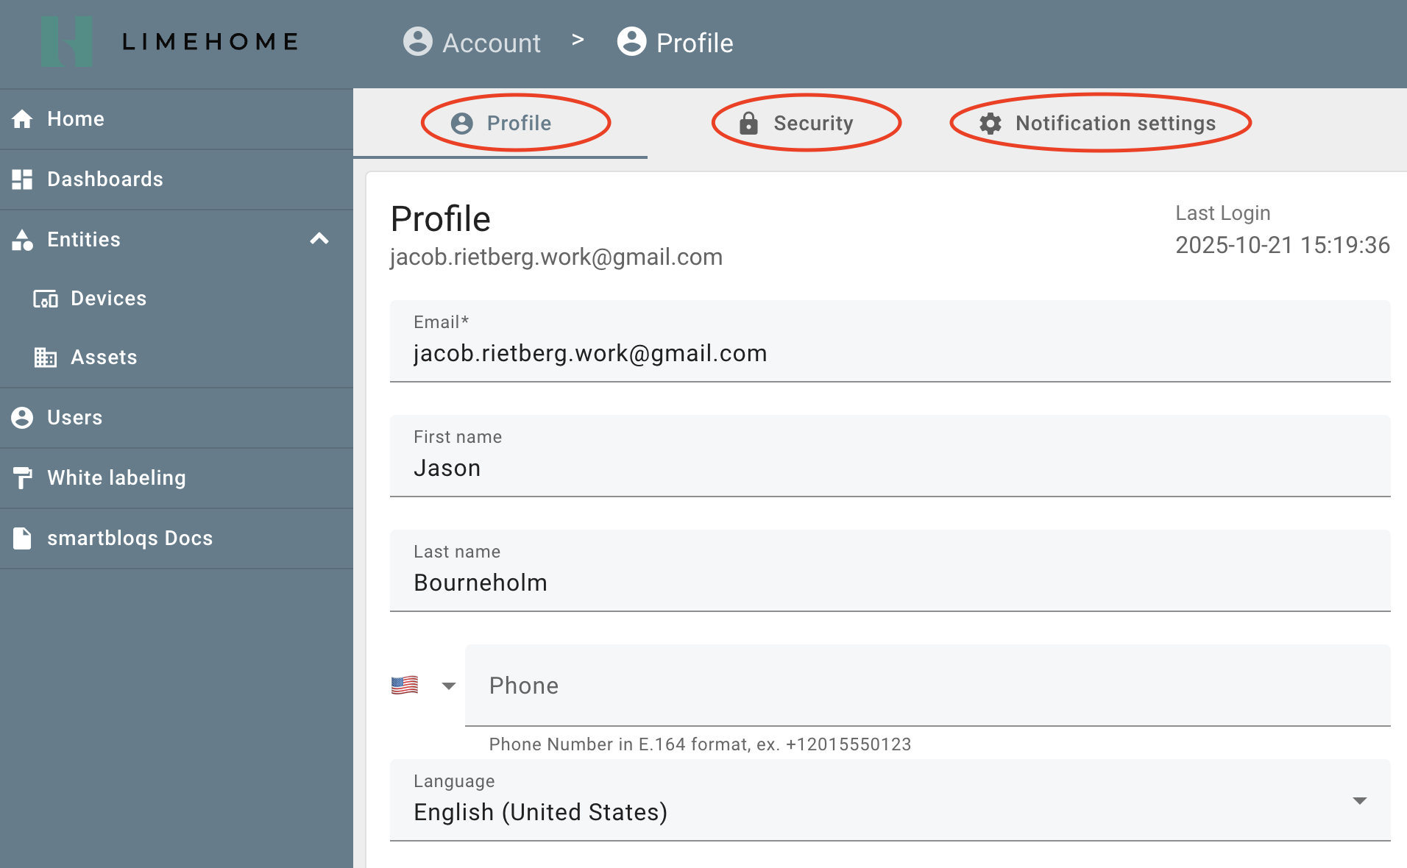This screenshot has height=868, width=1407.
Task: Click the gear icon on Notification settings
Action: (990, 123)
